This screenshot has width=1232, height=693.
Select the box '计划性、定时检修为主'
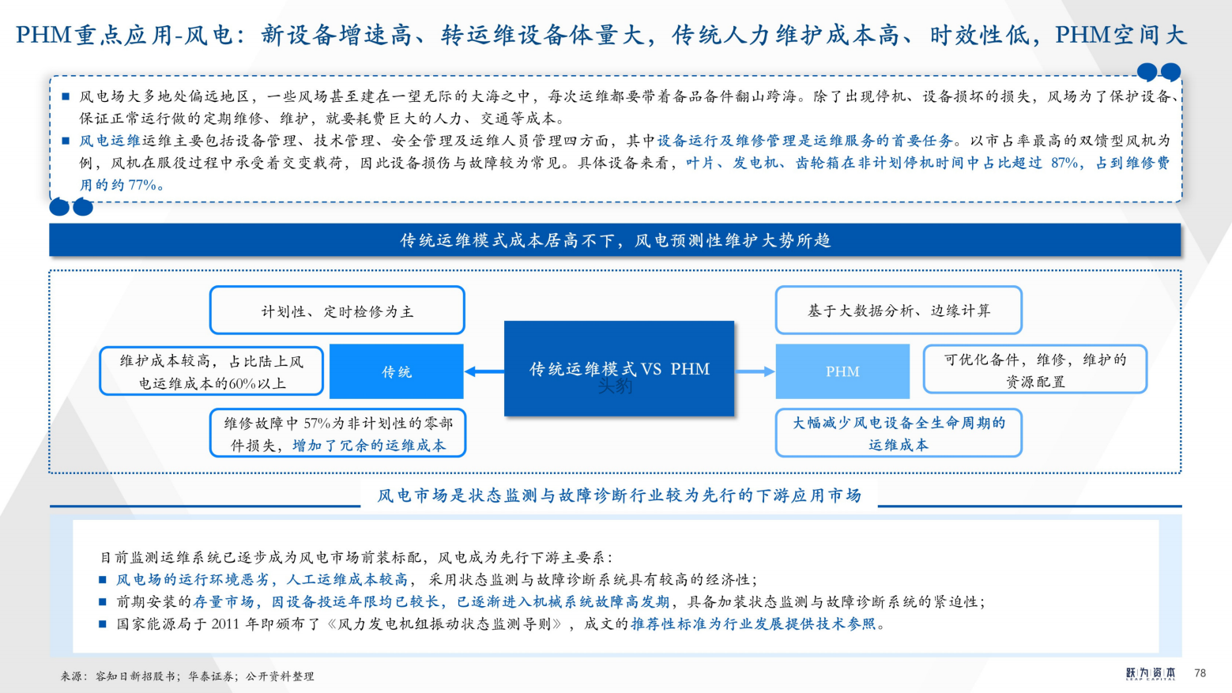tap(337, 311)
